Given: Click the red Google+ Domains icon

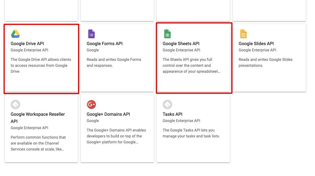Looking at the screenshot, I should (x=91, y=104).
